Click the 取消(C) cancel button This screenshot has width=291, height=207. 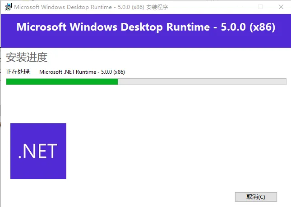pos(256,197)
